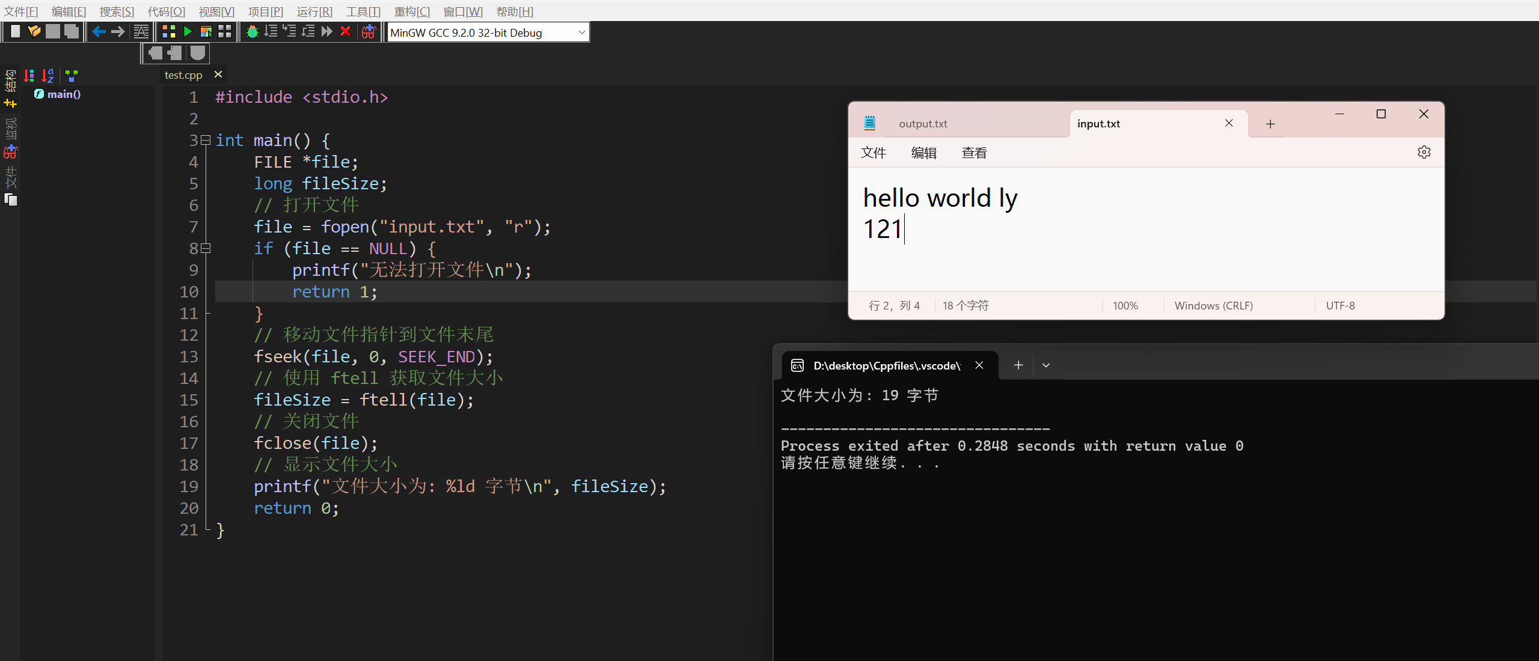Click the first grey bookmark-shaped toolbar icon
Screen dimensions: 1539x661
(156, 53)
